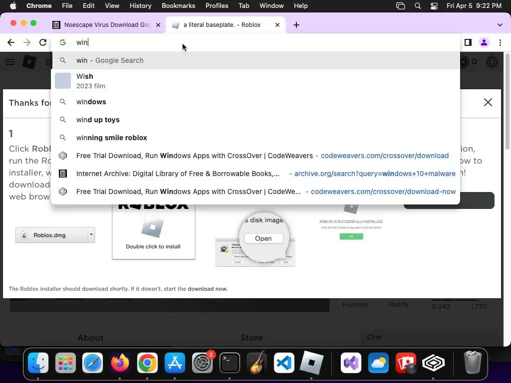The height and width of the screenshot is (383, 511).
Task: Toggle Chrome side panel icon
Action: [468, 42]
